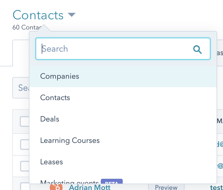Viewport: 223px width, 190px height.
Task: Choose Deals from the list
Action: coord(49,119)
